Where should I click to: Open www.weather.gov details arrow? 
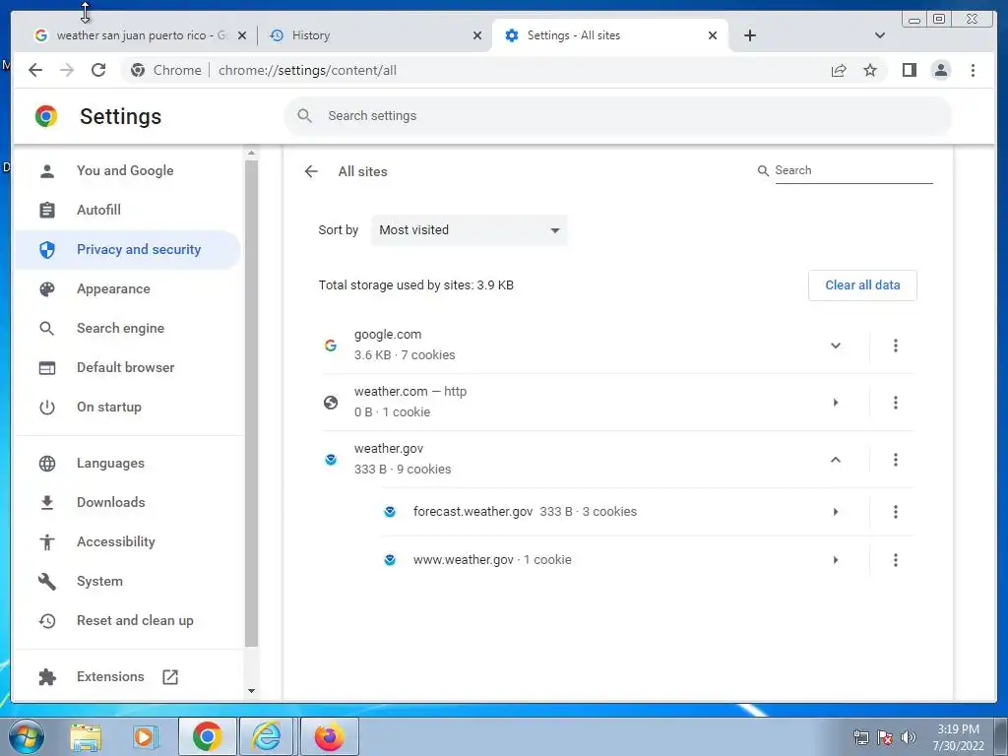835,560
